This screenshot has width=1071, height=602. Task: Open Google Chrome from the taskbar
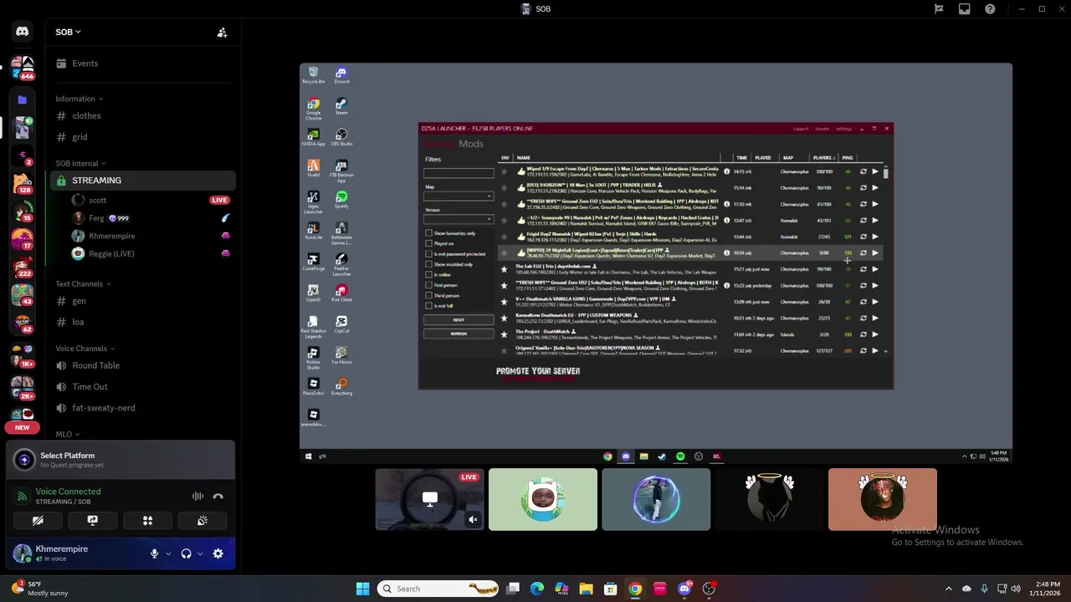pyautogui.click(x=635, y=589)
